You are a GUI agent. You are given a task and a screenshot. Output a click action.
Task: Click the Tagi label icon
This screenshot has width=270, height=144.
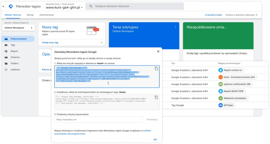6,45
